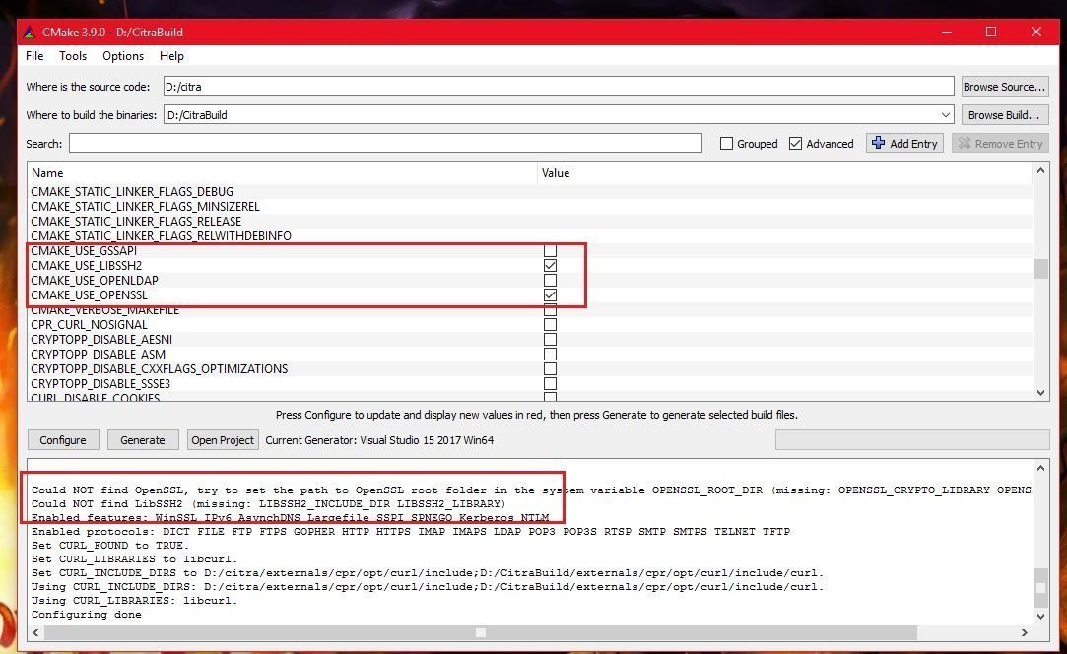Open the Options menu
The height and width of the screenshot is (654, 1067).
click(x=123, y=56)
